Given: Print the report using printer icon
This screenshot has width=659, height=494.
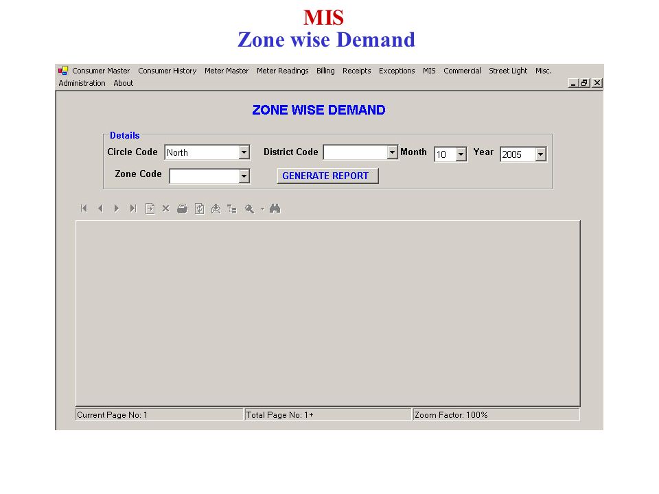Looking at the screenshot, I should (x=183, y=209).
